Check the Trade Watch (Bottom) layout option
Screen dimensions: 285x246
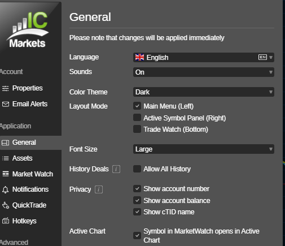(137, 129)
